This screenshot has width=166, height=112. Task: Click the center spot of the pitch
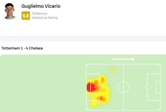(x=123, y=87)
